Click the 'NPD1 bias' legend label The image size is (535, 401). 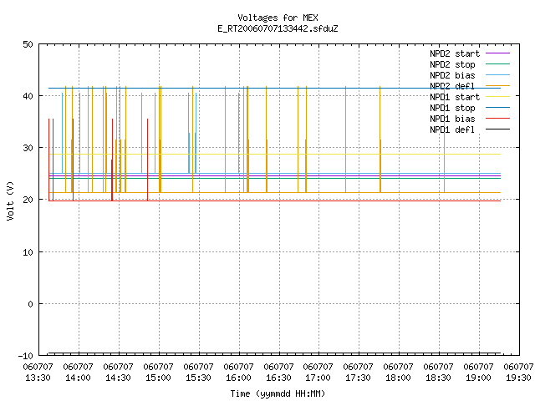point(452,119)
